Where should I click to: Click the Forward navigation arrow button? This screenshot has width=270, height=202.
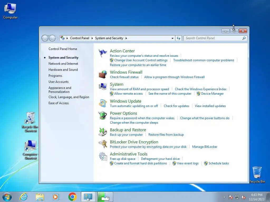pos(52,38)
